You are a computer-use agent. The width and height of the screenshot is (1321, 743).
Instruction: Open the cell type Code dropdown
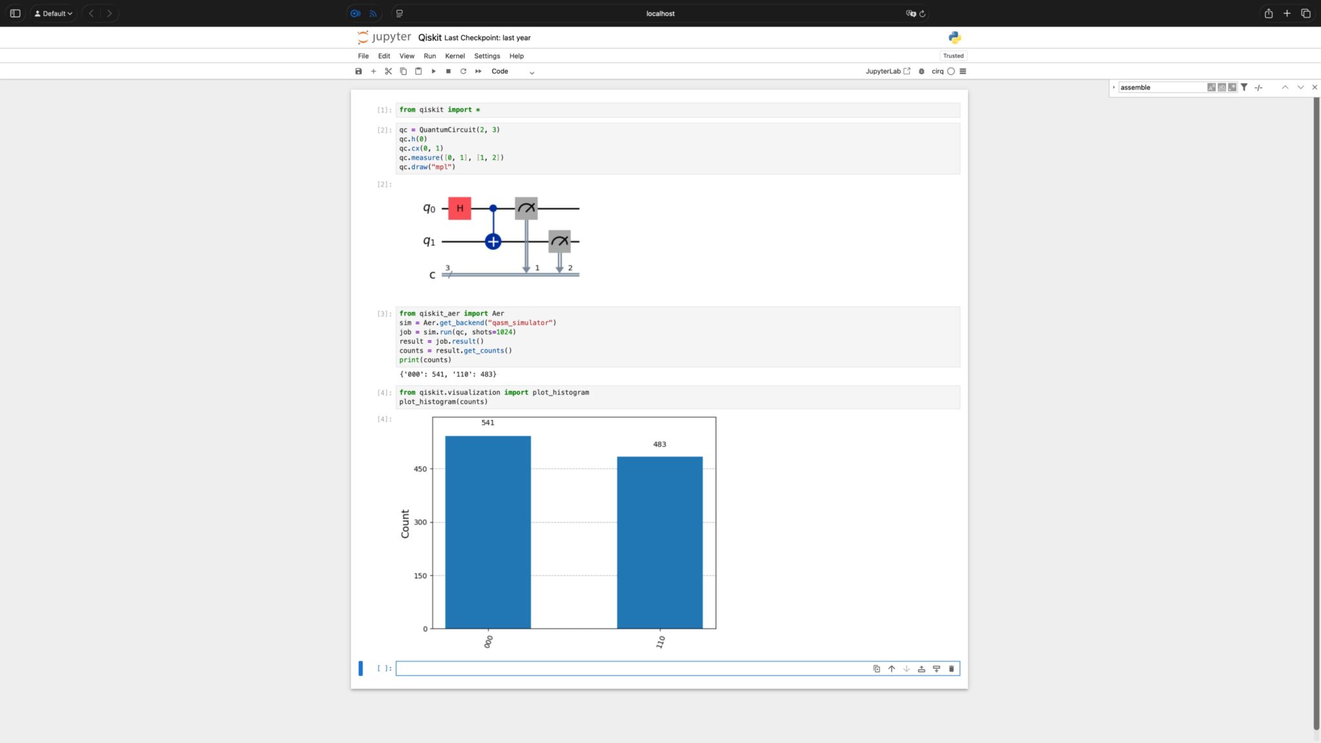(513, 72)
